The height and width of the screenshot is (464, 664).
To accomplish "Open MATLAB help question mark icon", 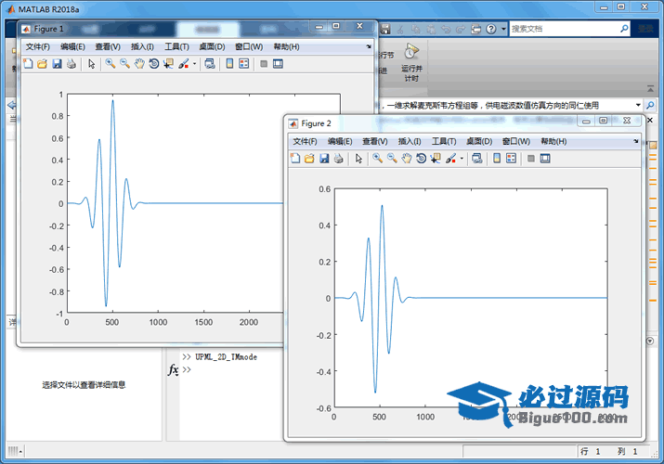I will pyautogui.click(x=490, y=29).
